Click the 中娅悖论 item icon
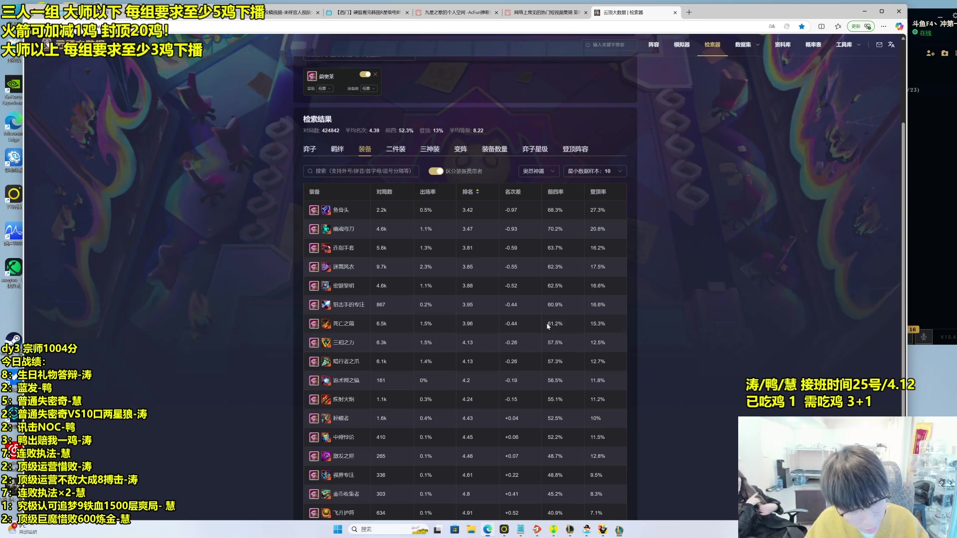This screenshot has width=957, height=538. pos(326,437)
